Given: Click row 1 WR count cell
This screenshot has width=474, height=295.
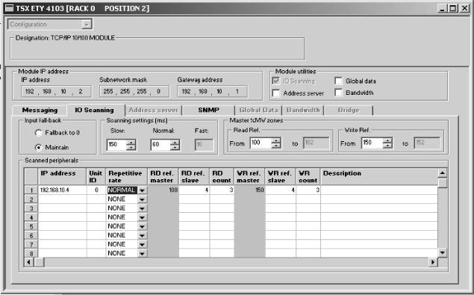Looking at the screenshot, I should [x=308, y=190].
